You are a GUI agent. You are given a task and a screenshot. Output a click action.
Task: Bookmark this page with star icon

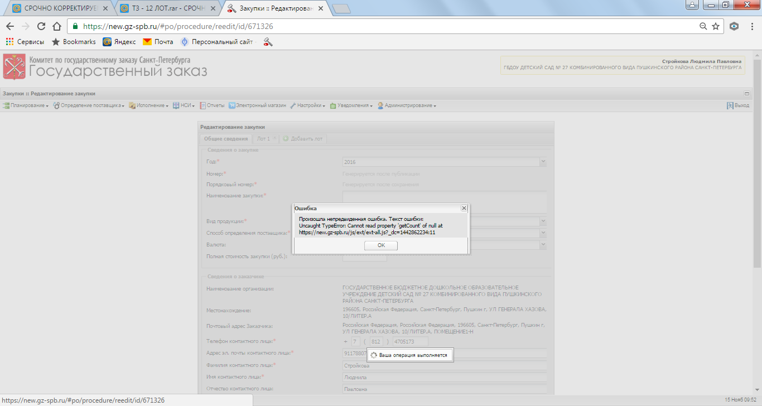click(x=716, y=26)
